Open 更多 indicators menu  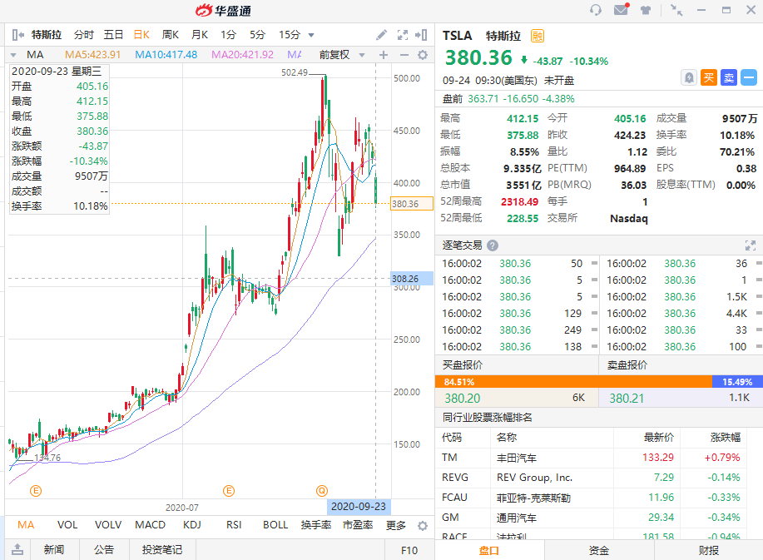pyautogui.click(x=396, y=525)
